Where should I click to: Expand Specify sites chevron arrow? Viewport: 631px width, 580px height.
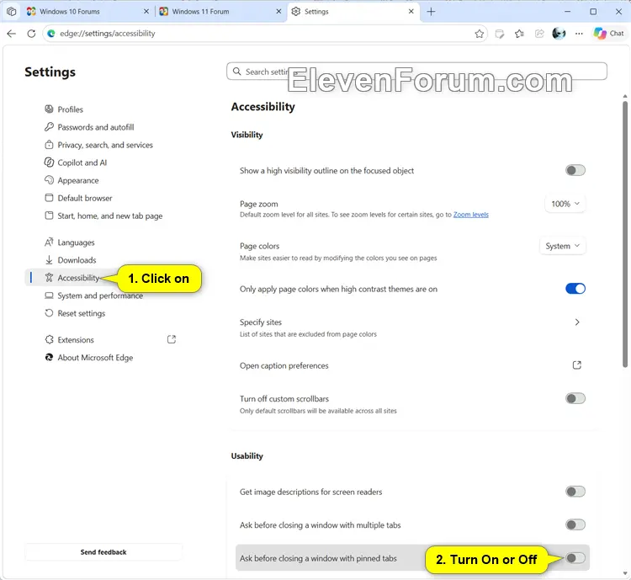click(x=577, y=322)
